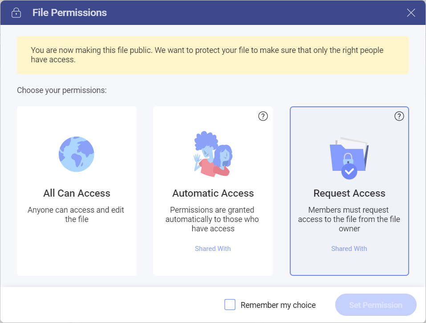Open Shared With under Automatic Access
This screenshot has height=323, width=426.
[213, 248]
